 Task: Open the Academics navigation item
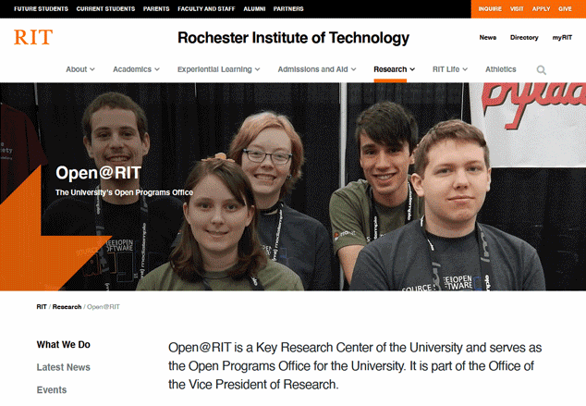tap(132, 69)
